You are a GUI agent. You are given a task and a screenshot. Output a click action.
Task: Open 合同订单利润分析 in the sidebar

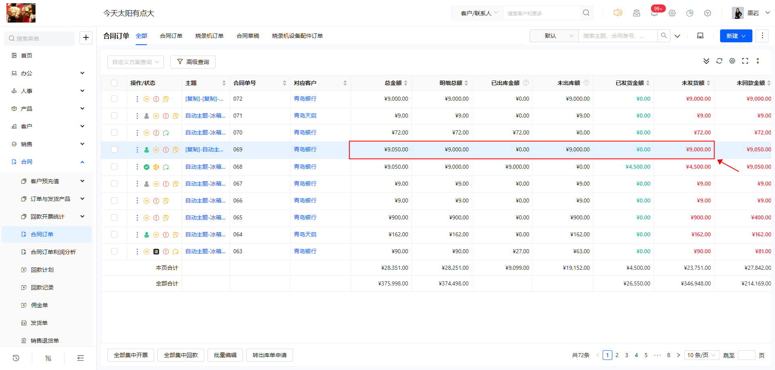click(53, 252)
